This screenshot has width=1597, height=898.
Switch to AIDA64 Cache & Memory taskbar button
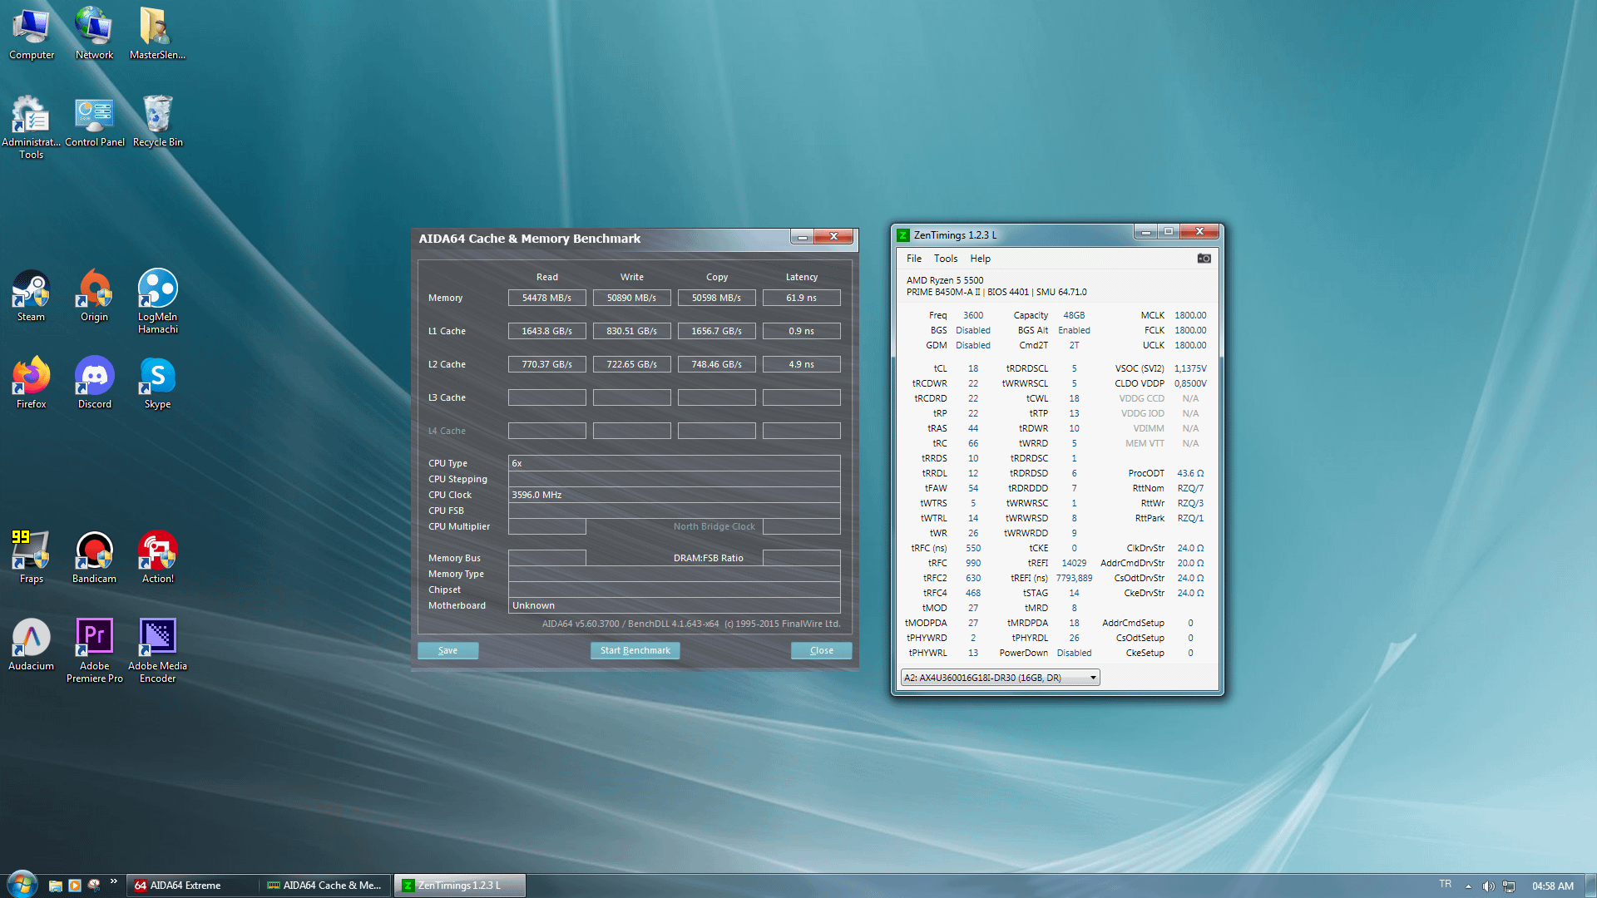click(x=325, y=886)
